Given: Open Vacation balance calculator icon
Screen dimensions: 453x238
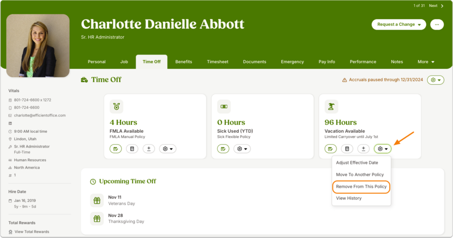Looking at the screenshot, I should pos(347,149).
